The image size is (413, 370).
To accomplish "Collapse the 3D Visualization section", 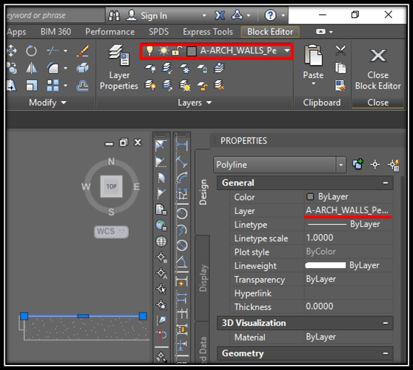I will click(x=386, y=323).
